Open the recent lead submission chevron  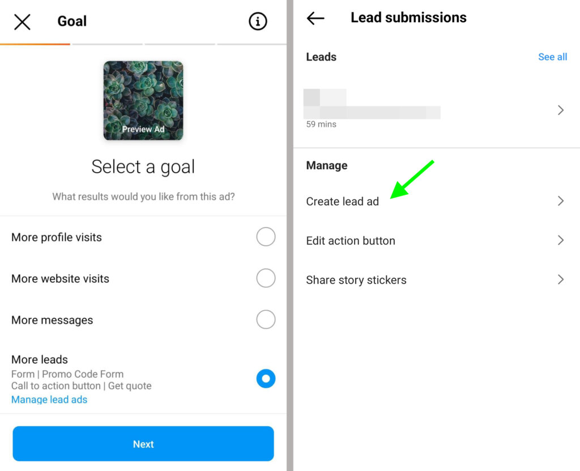point(560,110)
